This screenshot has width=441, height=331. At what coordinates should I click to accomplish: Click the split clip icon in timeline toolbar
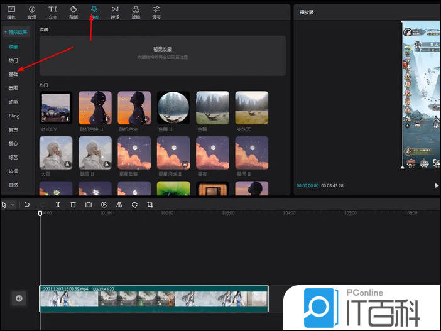(x=58, y=205)
